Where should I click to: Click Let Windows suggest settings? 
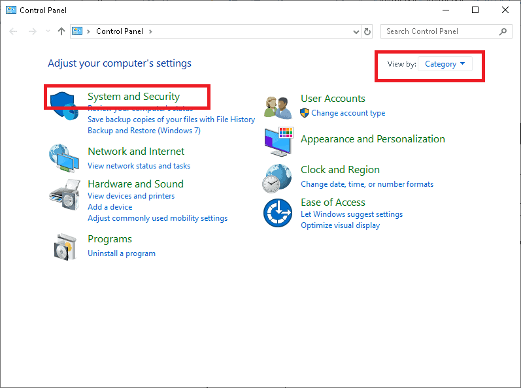click(352, 214)
